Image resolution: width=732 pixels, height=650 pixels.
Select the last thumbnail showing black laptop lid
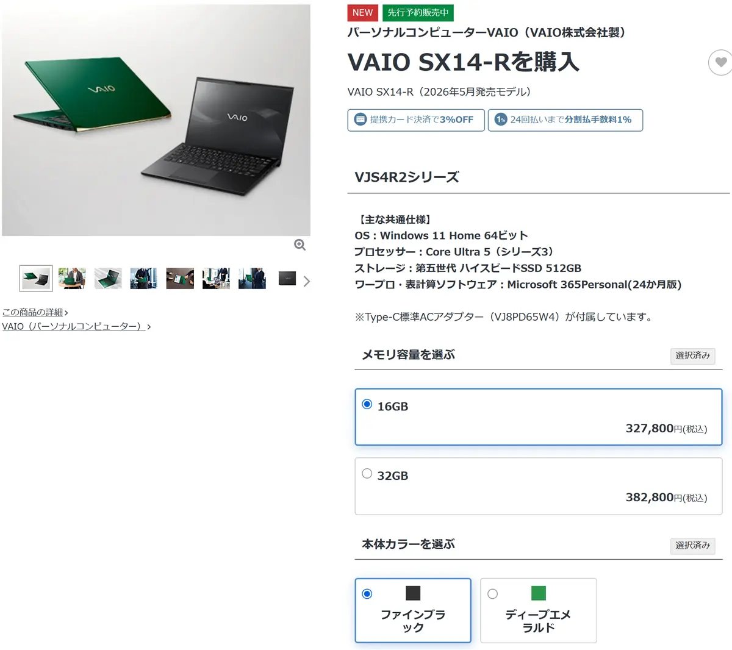pos(287,278)
